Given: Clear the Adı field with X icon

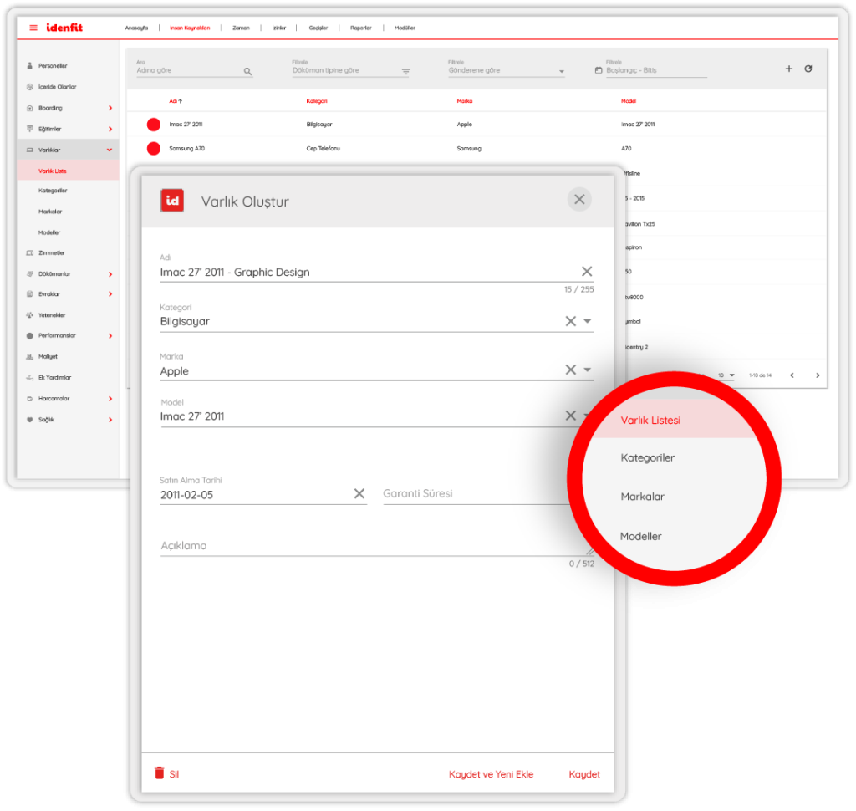Looking at the screenshot, I should click(x=586, y=271).
